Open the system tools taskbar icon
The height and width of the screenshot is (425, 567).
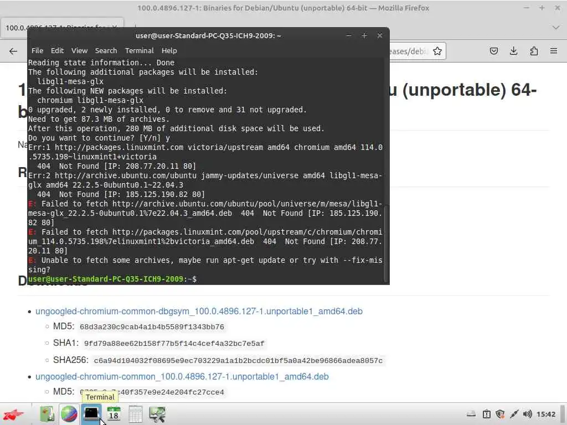(157, 414)
